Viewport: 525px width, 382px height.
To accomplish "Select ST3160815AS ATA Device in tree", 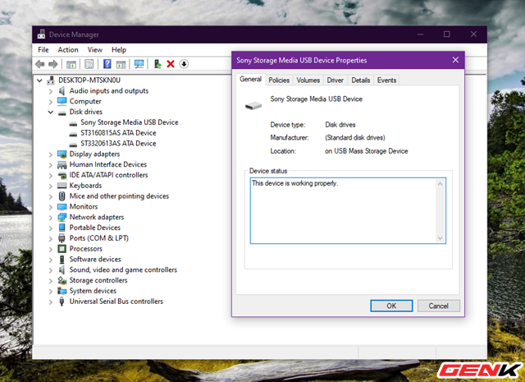I will pyautogui.click(x=118, y=133).
